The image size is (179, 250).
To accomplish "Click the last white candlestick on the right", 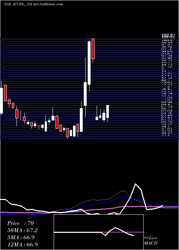I will [x=107, y=111].
